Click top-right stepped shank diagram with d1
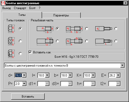Viewport: 129px width, 102px height. tap(104, 29)
